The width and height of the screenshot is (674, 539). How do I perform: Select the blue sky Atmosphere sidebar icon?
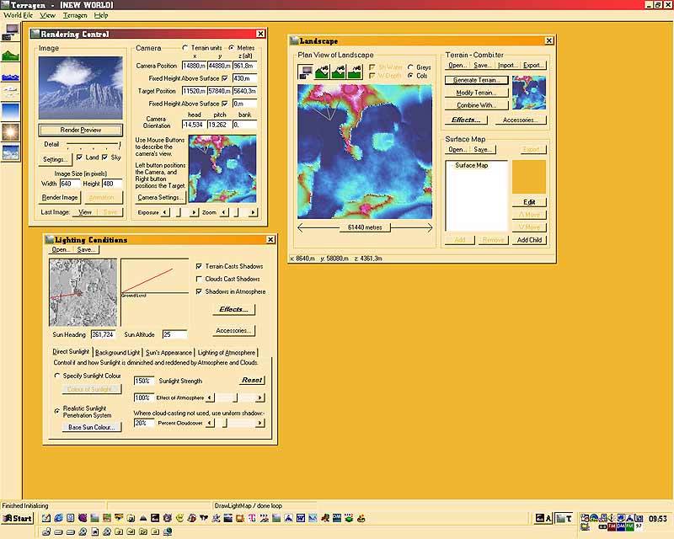tap(12, 109)
